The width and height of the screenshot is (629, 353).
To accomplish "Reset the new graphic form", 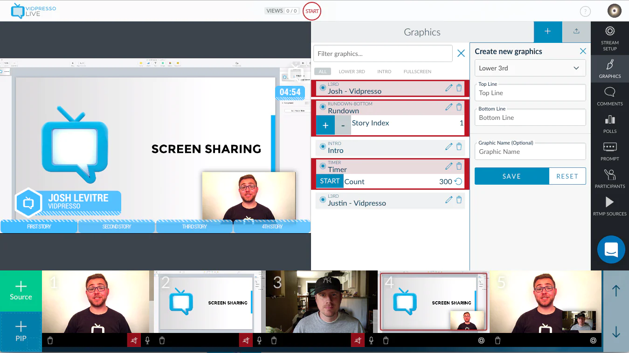I will click(567, 176).
